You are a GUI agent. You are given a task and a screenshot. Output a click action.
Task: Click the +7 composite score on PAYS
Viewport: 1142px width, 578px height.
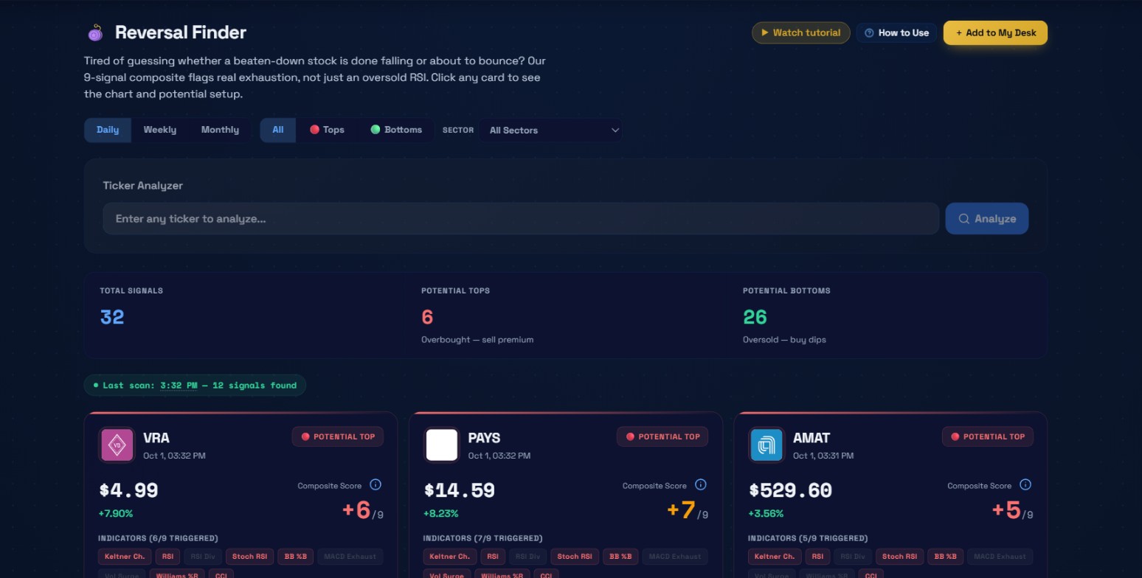point(682,509)
